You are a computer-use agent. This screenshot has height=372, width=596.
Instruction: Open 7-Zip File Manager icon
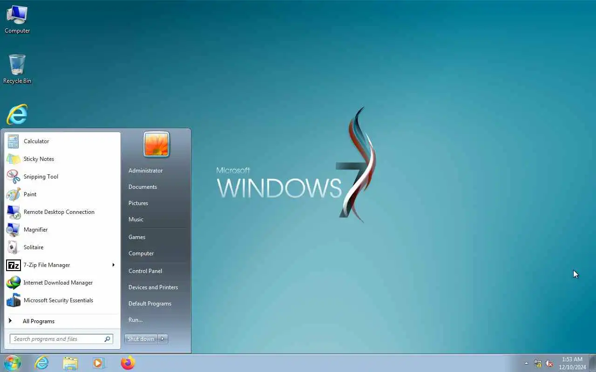[x=13, y=265]
